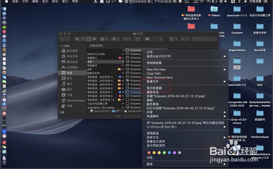Apply the purple tag color

coord(174,153)
